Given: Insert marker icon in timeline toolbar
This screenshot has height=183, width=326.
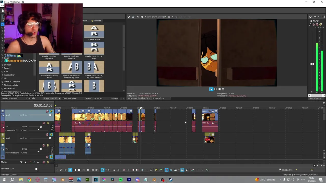Looking at the screenshot, I should 156,170.
